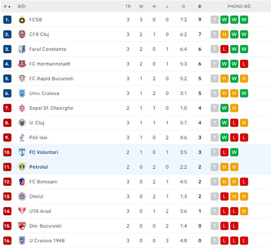
Task: Click the U. Cluj club logo
Action: coord(22,123)
